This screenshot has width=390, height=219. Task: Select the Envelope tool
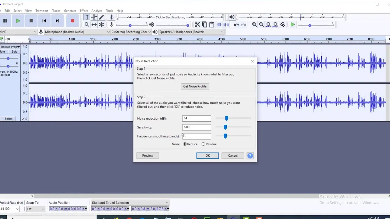point(94,17)
